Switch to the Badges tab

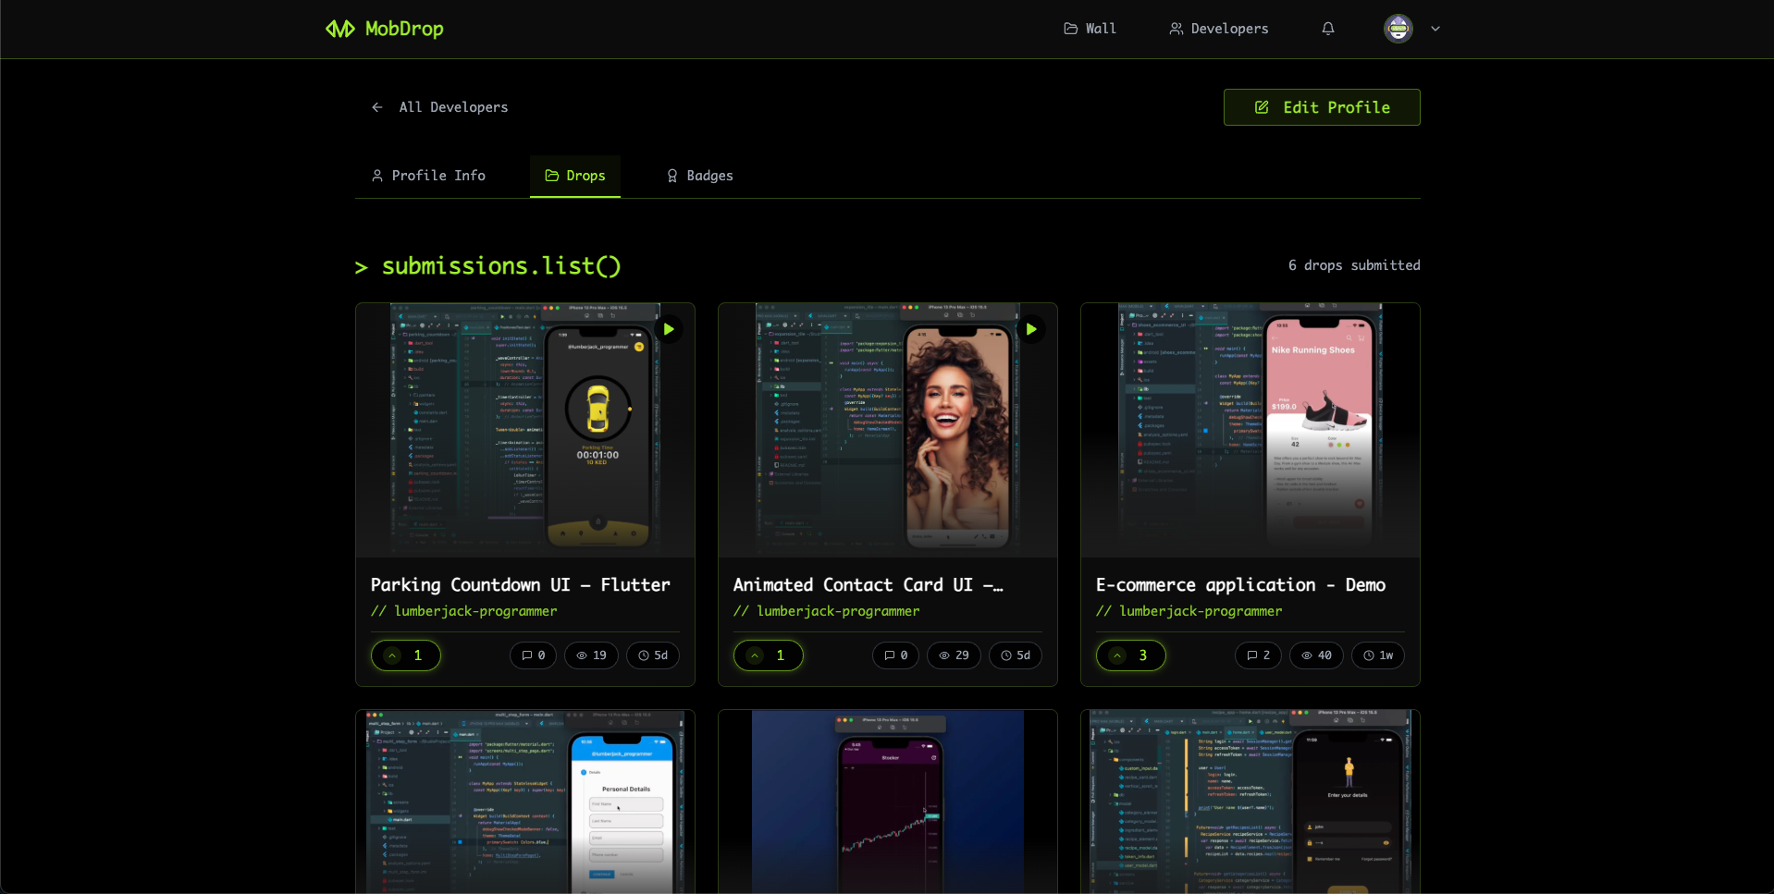point(700,176)
